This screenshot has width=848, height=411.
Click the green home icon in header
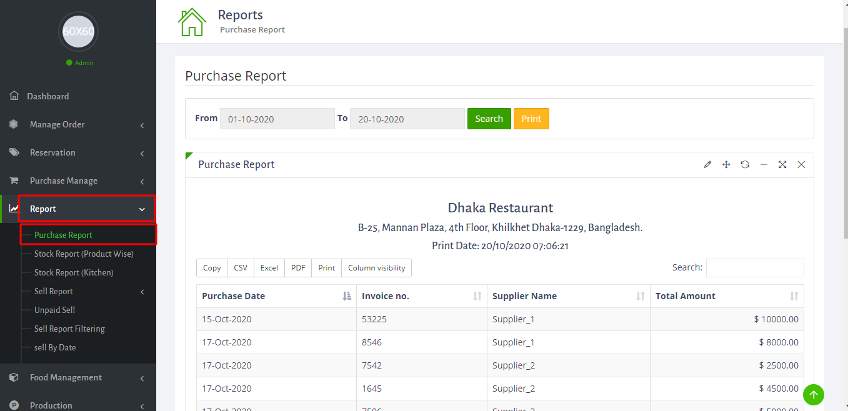coord(192,22)
